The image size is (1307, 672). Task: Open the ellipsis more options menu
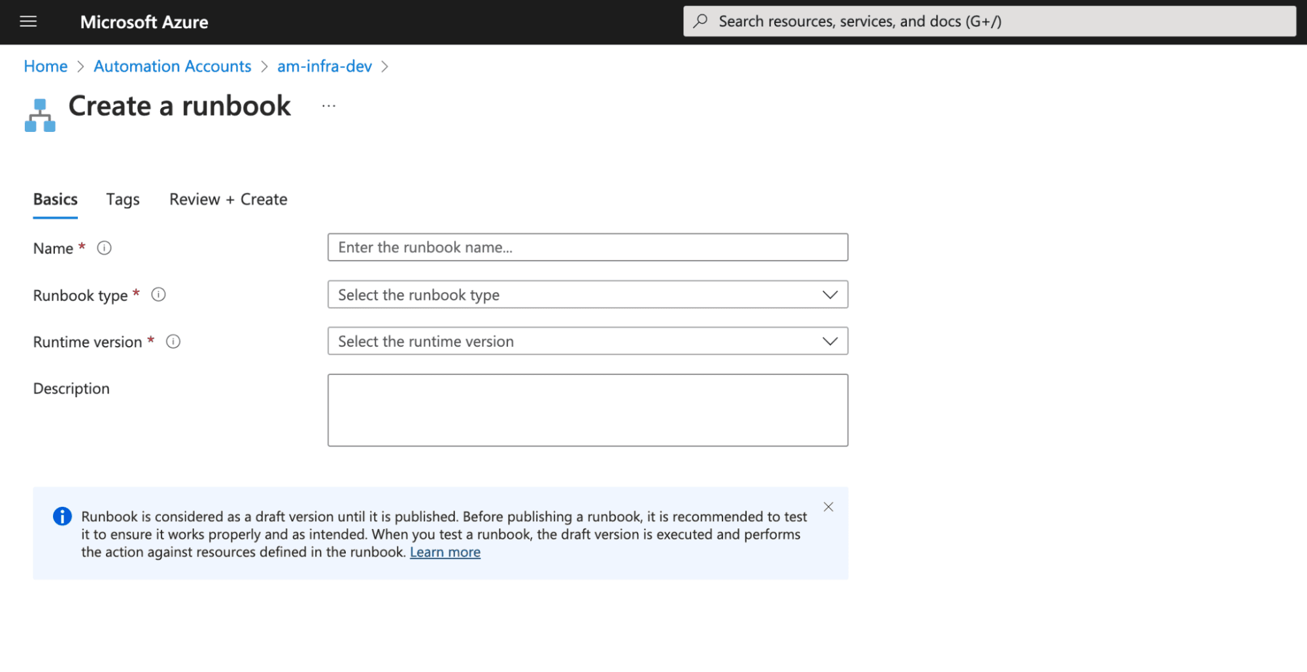click(x=328, y=106)
